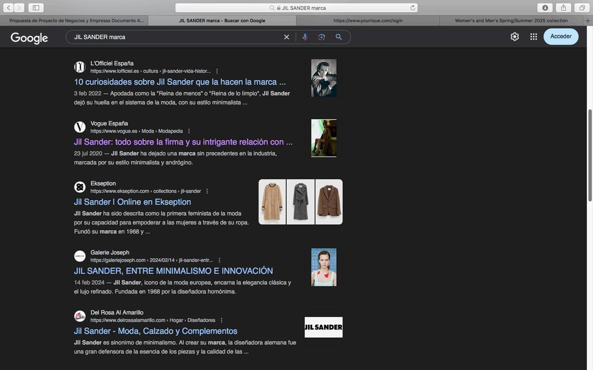Click the page vertical scrollbar

point(589,156)
